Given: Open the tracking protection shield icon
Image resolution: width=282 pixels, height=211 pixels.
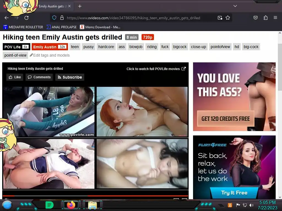Looking at the screenshot, I should [x=54, y=18].
